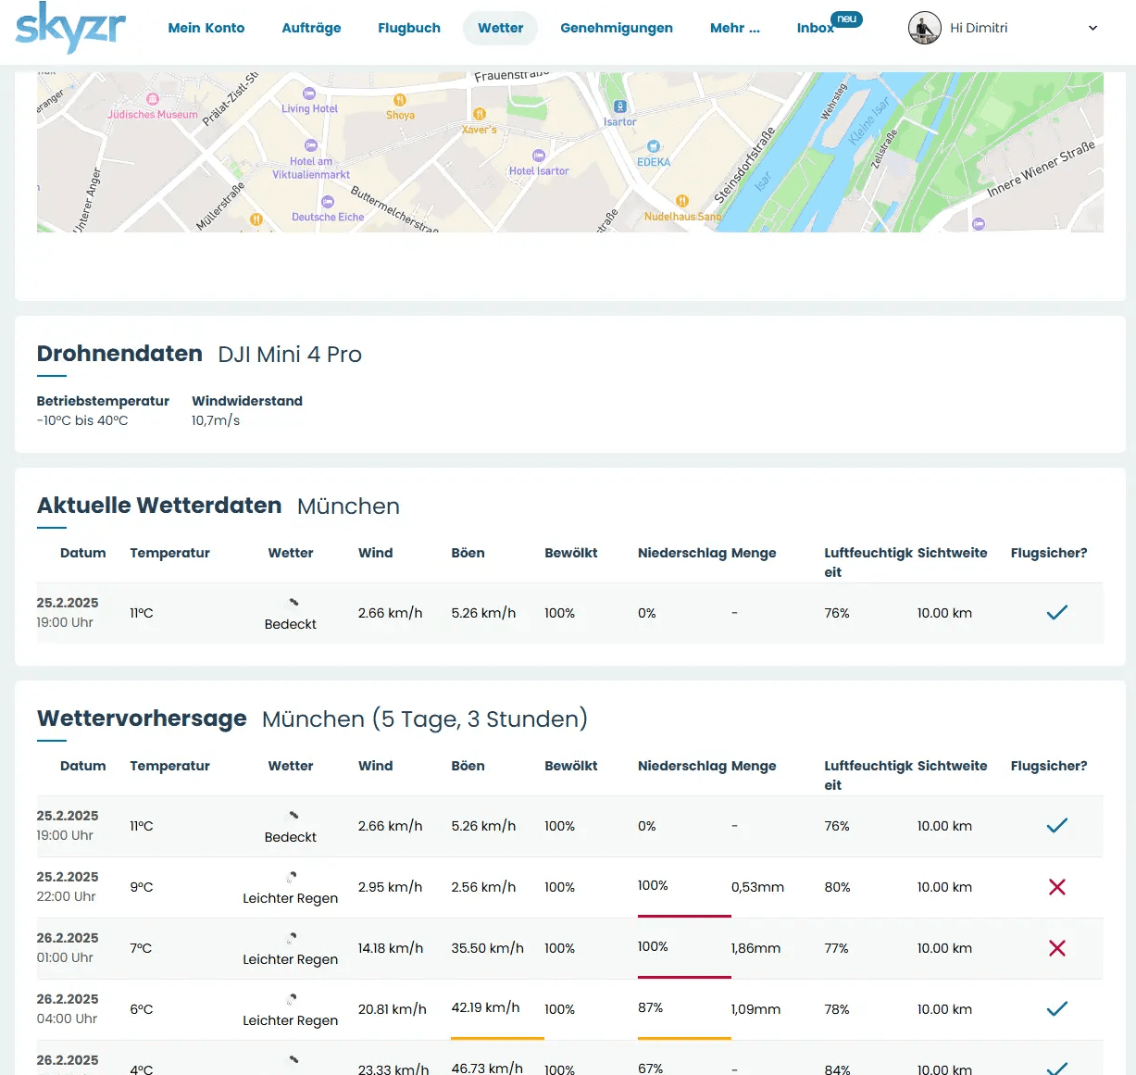Click the user avatar picture
This screenshot has width=1136, height=1075.
click(x=925, y=28)
